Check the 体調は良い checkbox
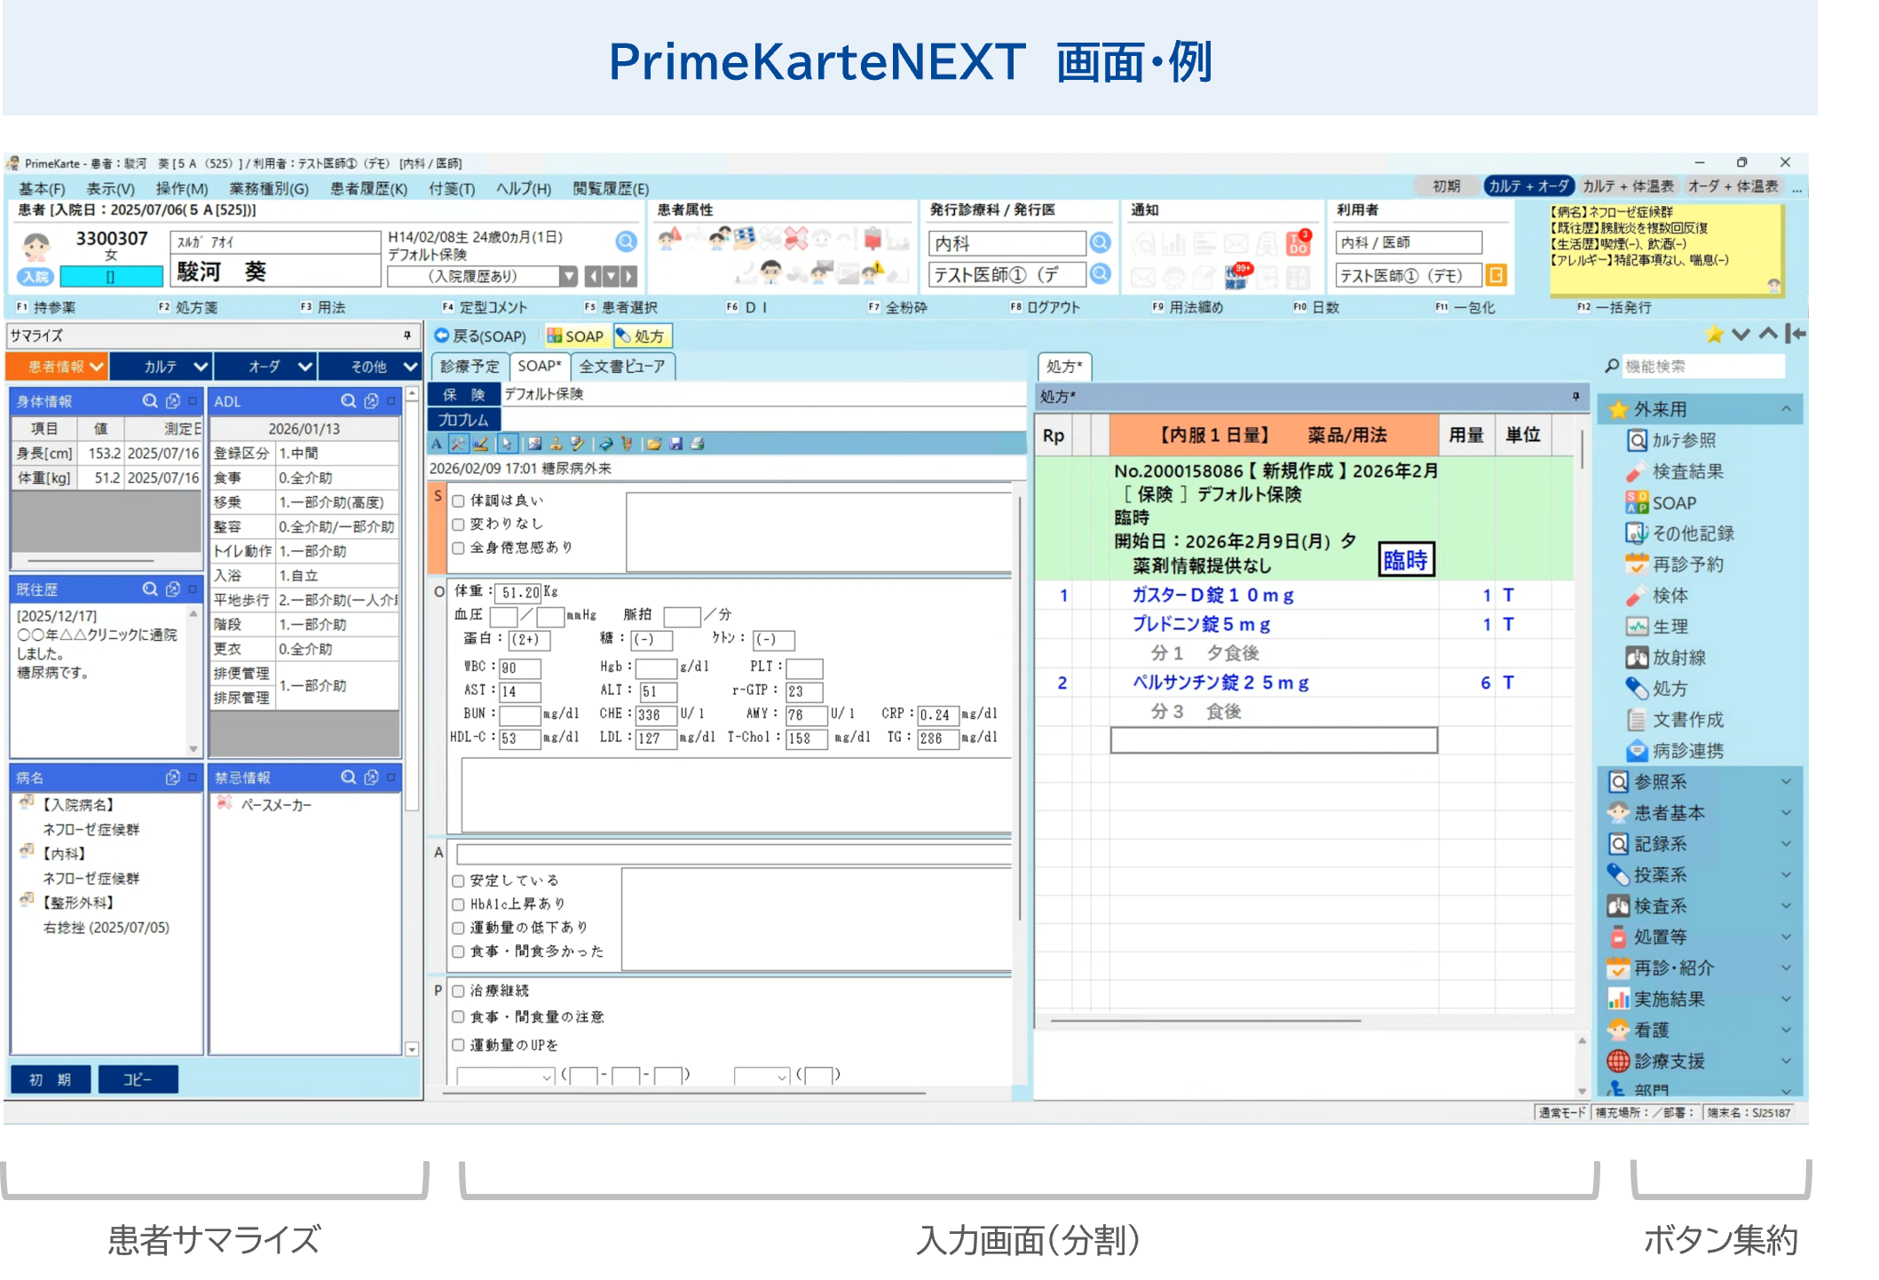 [x=459, y=501]
